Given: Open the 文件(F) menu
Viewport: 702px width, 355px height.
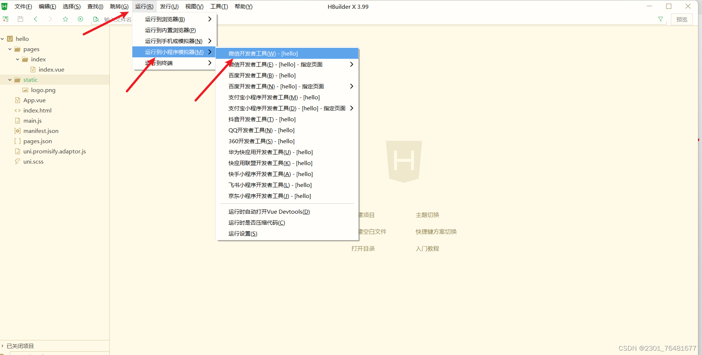Looking at the screenshot, I should tap(23, 7).
